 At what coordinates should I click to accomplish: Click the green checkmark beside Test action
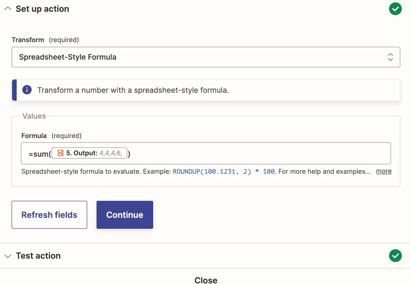coord(395,256)
